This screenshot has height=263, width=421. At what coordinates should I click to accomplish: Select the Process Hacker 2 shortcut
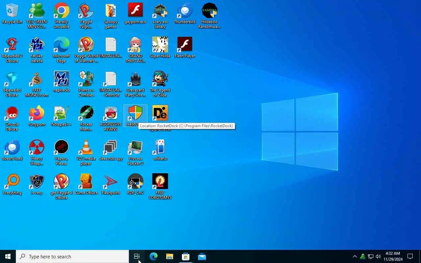pyautogui.click(x=136, y=153)
